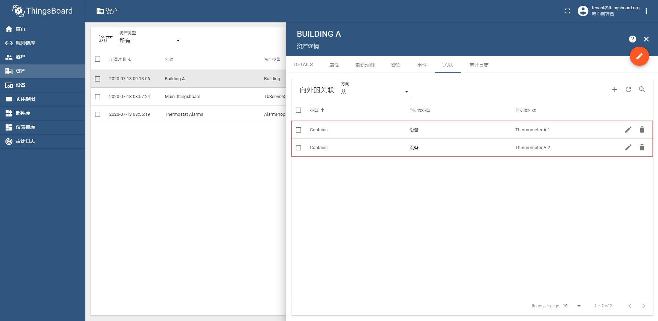
Task: Delete the Thermometer A-2 relation
Action: [x=642, y=147]
